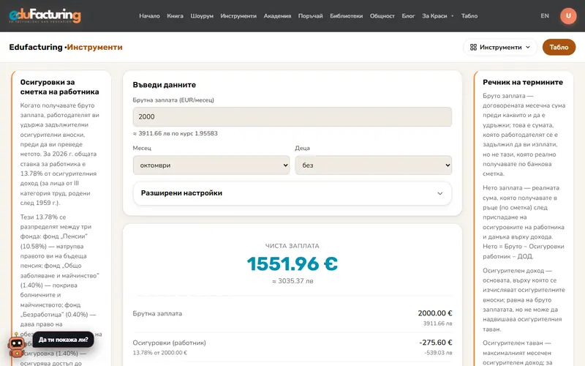
Task: Click the -275.60 € insurance amount
Action: pos(435,342)
